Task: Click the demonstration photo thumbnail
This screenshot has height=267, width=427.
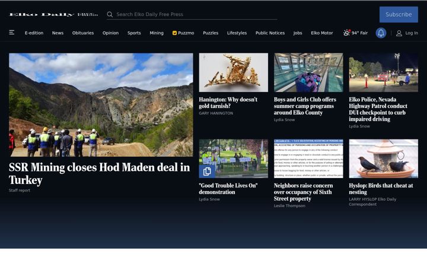Action: tap(234, 158)
